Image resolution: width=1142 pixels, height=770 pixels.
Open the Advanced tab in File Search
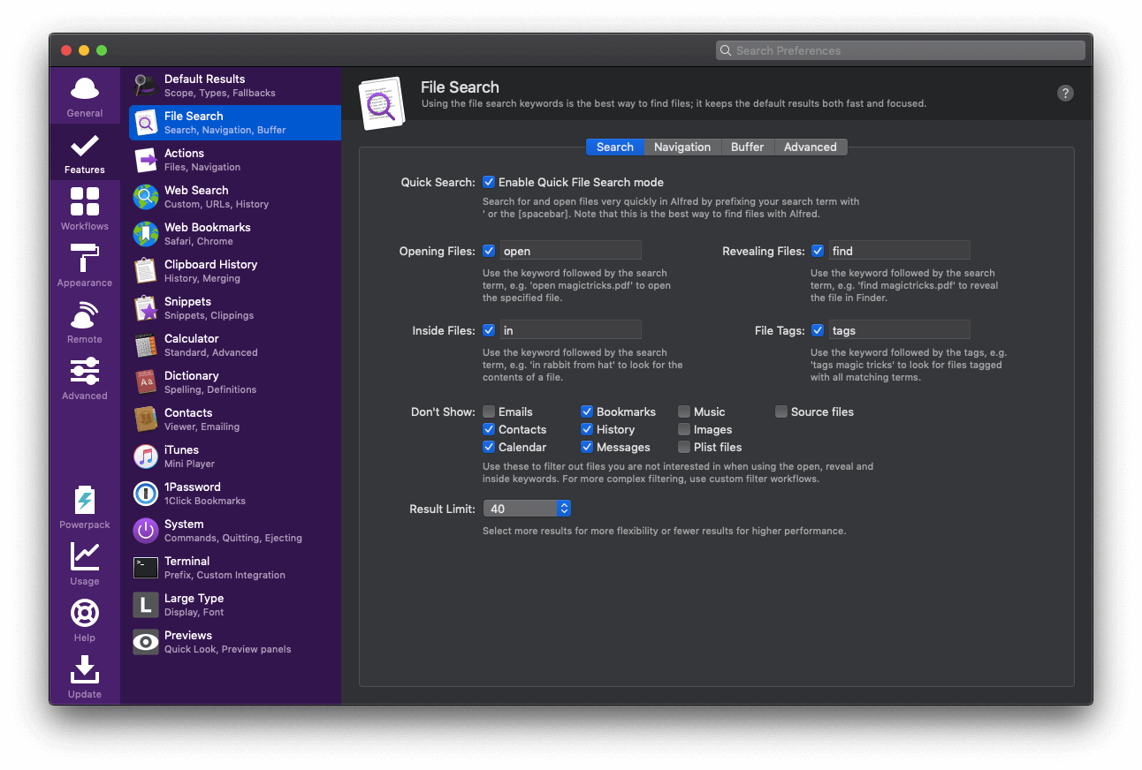coord(810,147)
